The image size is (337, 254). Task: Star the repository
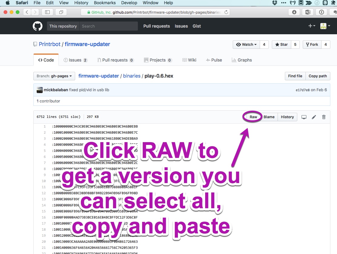pyautogui.click(x=281, y=45)
